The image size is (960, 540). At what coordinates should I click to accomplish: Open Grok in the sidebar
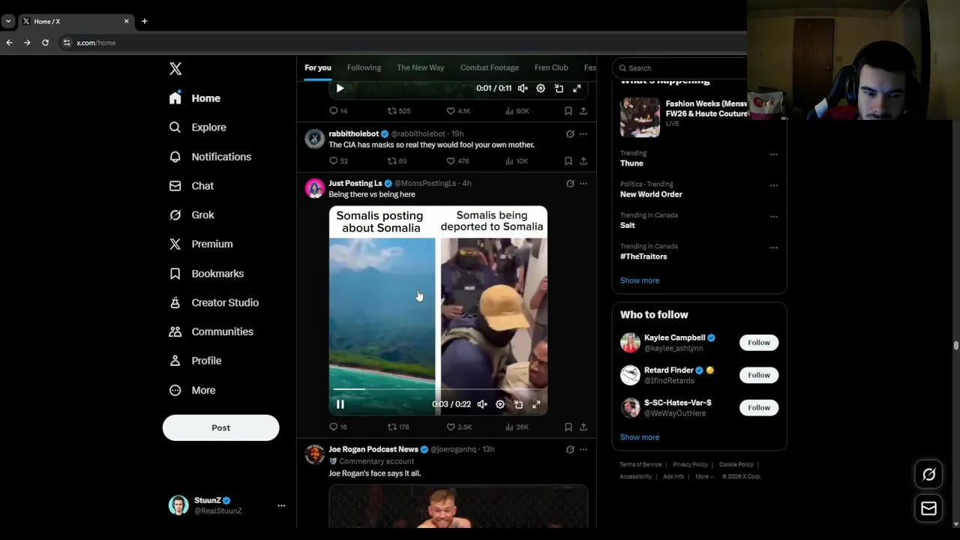[x=192, y=215]
